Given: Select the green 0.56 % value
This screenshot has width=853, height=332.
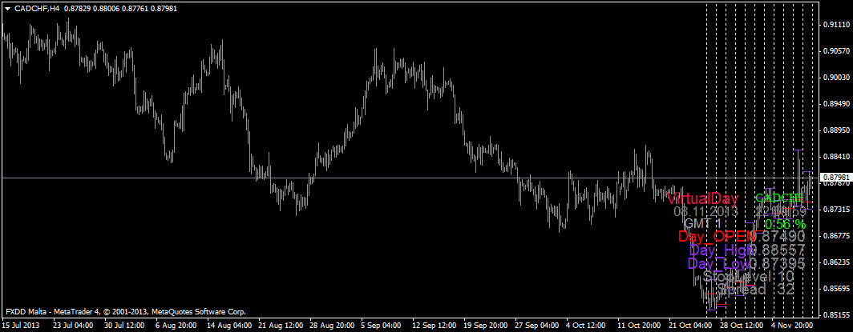Looking at the screenshot, I should tap(784, 223).
